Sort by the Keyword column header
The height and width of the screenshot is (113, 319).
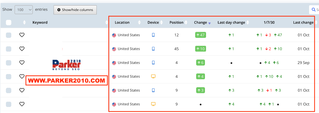(40, 22)
